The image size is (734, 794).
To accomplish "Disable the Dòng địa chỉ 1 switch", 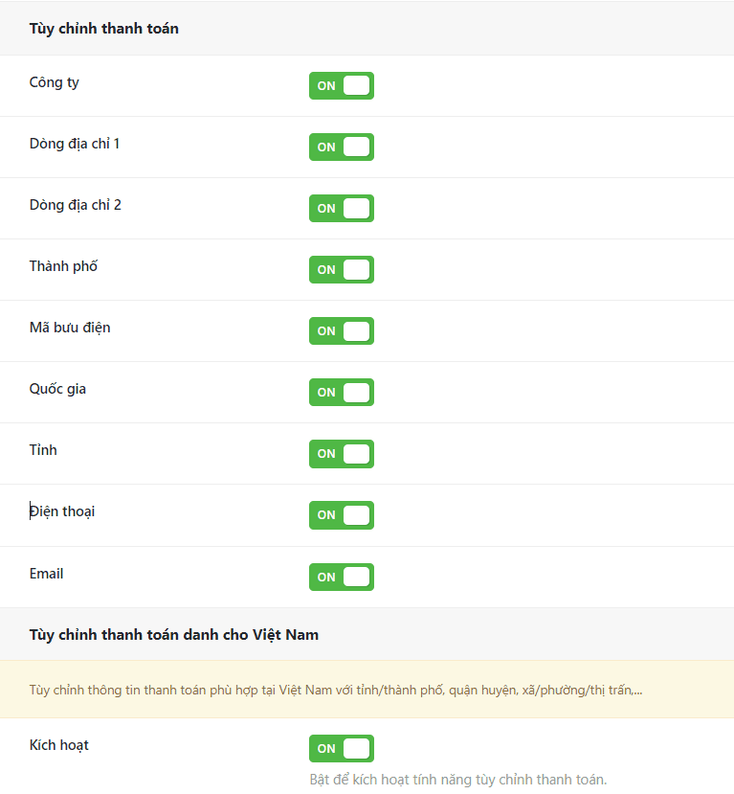I will [341, 147].
